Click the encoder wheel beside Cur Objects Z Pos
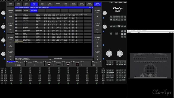The width and height of the screenshot is (174, 98). [105, 27]
